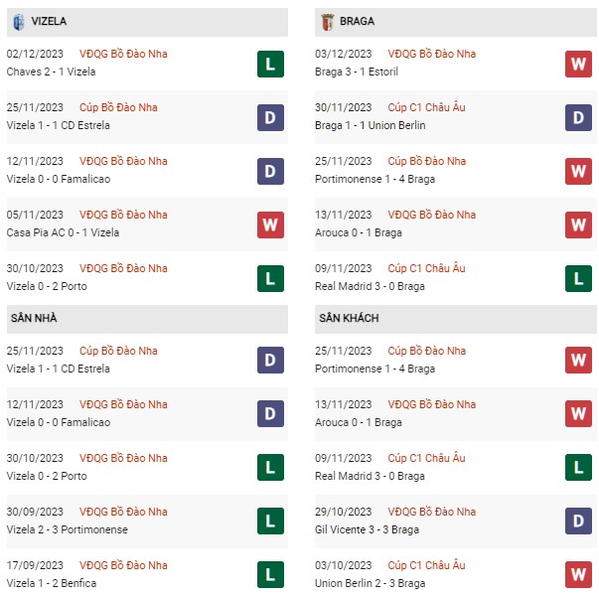Click the Vizela club crest icon
Viewport: 599px width, 597px height.
point(18,22)
